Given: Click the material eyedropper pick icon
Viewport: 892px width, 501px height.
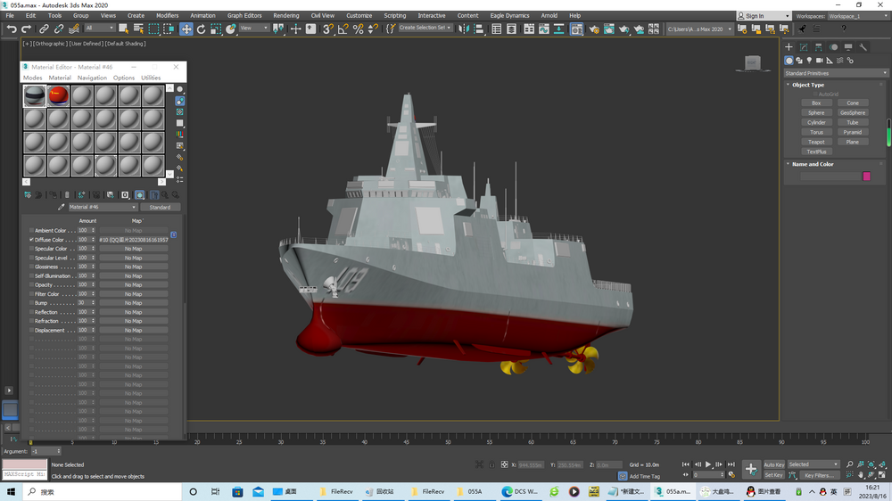Looking at the screenshot, I should (x=62, y=207).
